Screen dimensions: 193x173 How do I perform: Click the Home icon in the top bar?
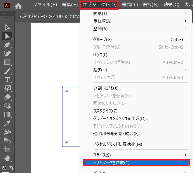(18, 5)
